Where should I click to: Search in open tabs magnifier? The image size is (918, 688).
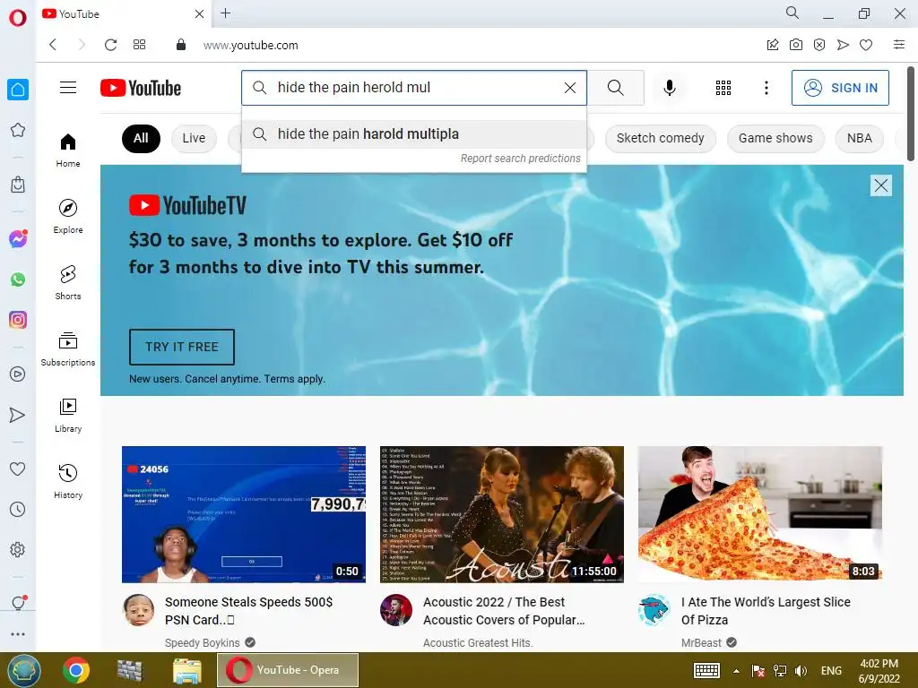point(792,13)
